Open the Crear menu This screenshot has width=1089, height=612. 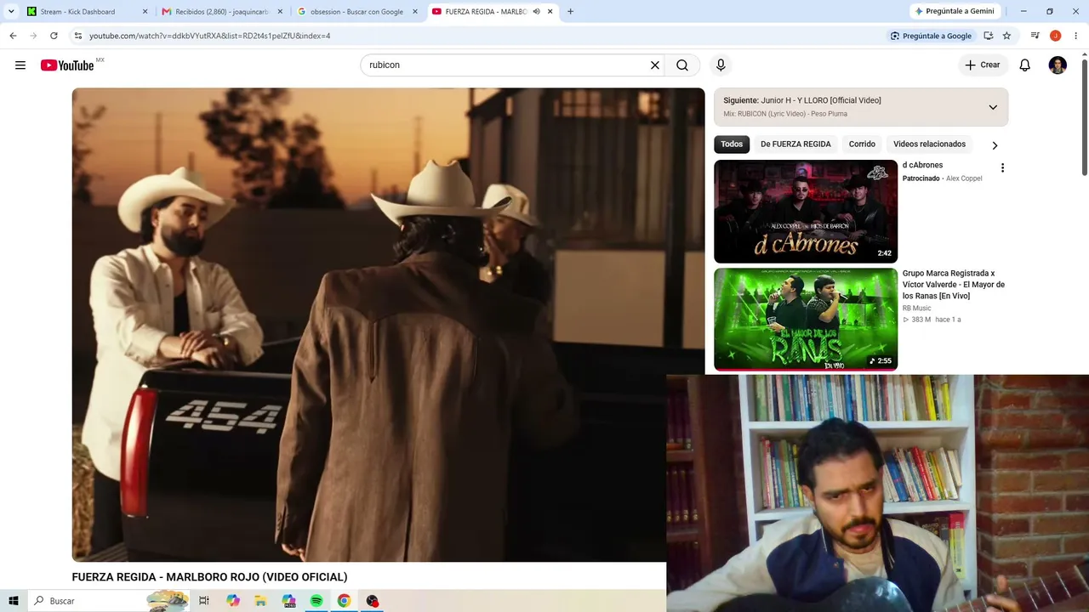(x=983, y=65)
